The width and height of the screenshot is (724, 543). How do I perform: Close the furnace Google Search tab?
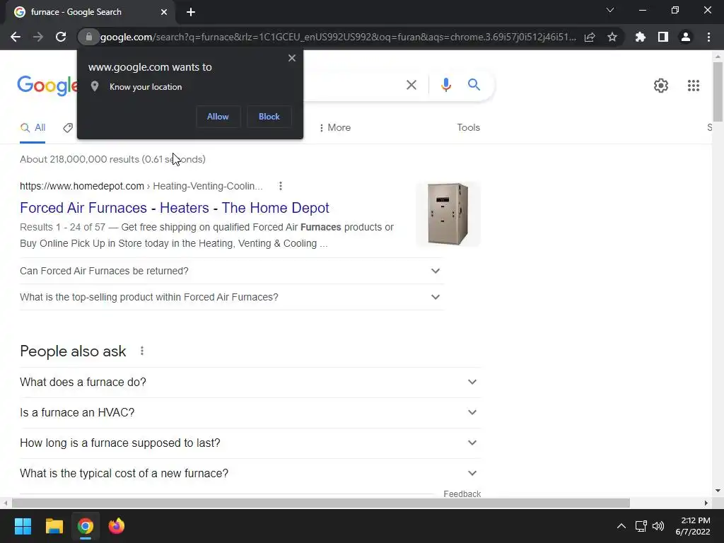pos(164,12)
